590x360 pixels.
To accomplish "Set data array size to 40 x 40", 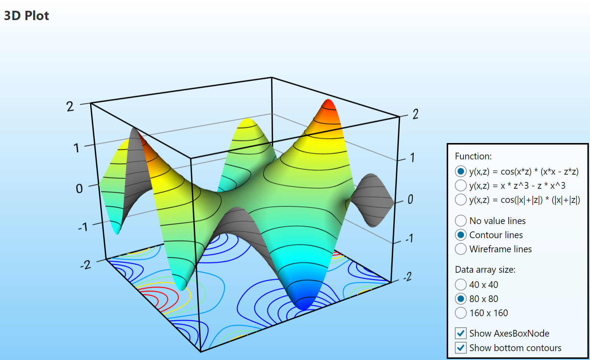I will (461, 285).
